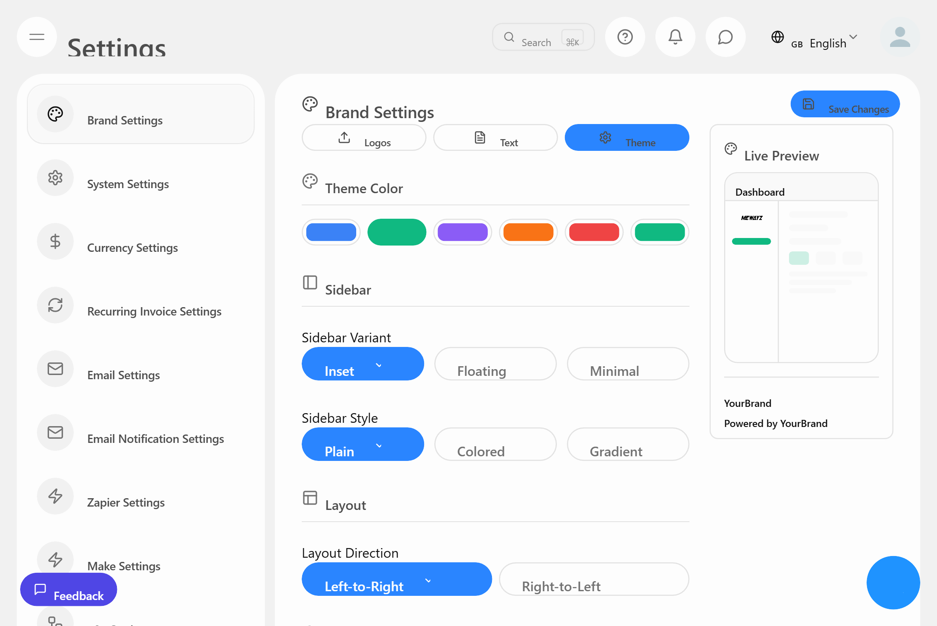Switch to the Text tab
Viewport: 937px width, 626px height.
coord(495,137)
